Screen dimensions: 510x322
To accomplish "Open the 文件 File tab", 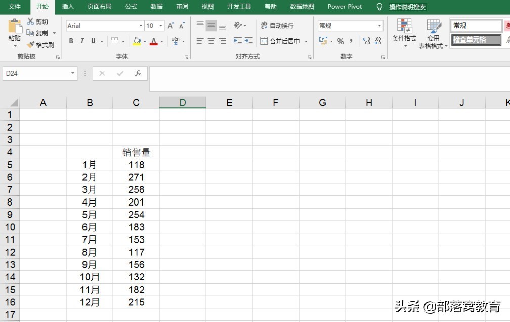I will pos(14,7).
